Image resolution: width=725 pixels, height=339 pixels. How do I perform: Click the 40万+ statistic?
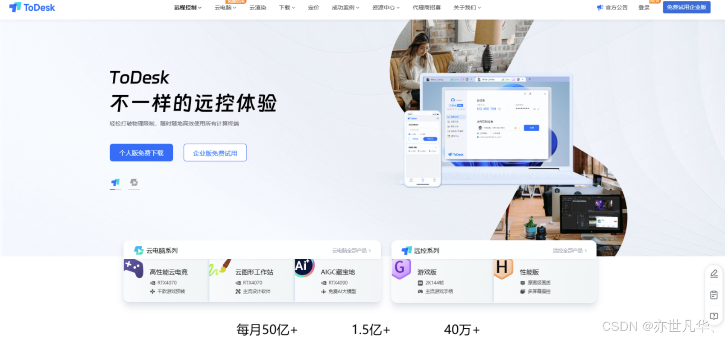[x=462, y=330]
